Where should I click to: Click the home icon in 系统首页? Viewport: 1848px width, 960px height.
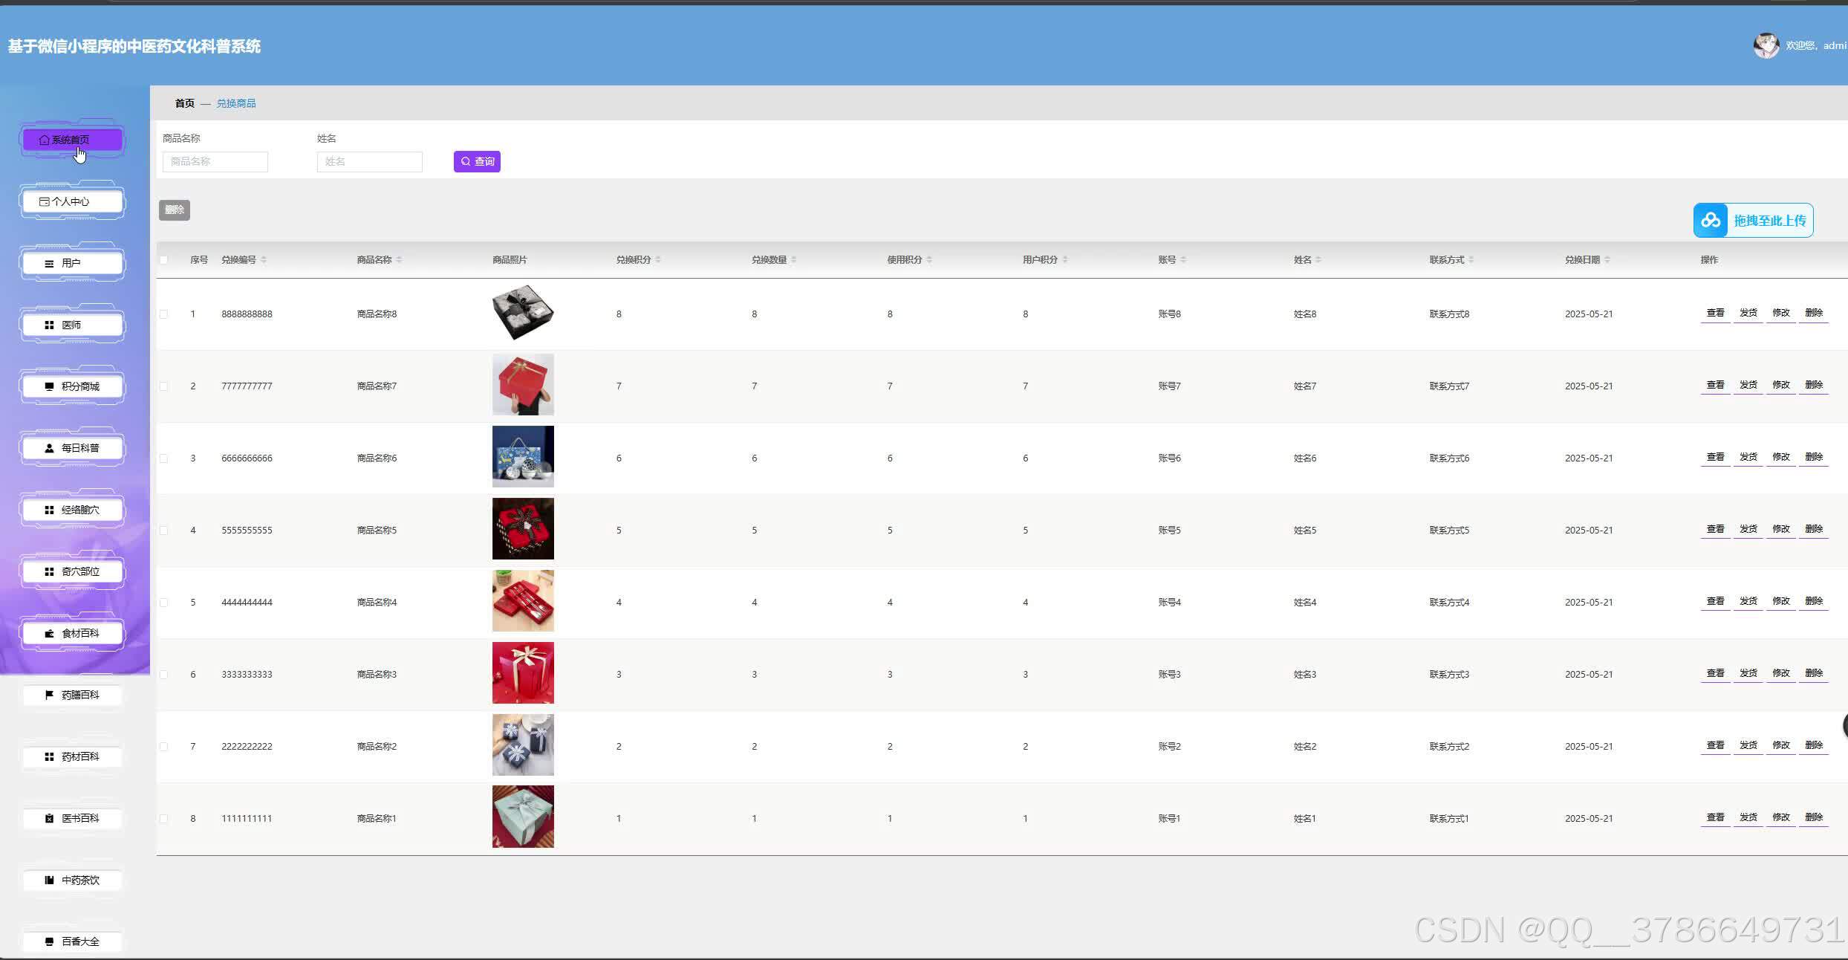[44, 140]
